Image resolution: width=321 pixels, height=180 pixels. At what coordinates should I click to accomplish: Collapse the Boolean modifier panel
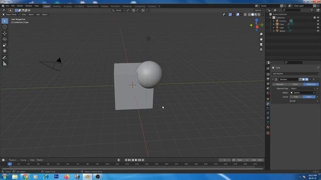tap(273, 79)
